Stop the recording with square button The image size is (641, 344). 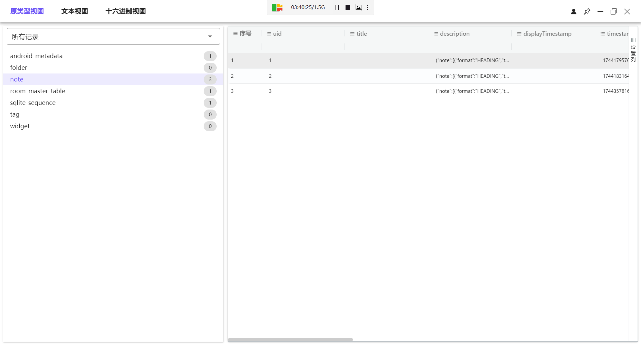(348, 7)
